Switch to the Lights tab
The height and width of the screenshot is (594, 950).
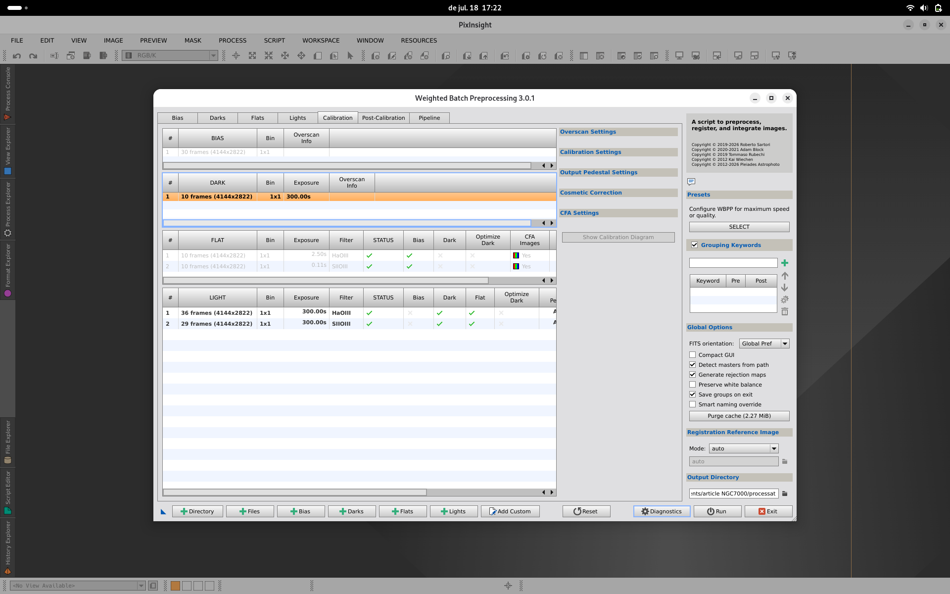point(298,118)
